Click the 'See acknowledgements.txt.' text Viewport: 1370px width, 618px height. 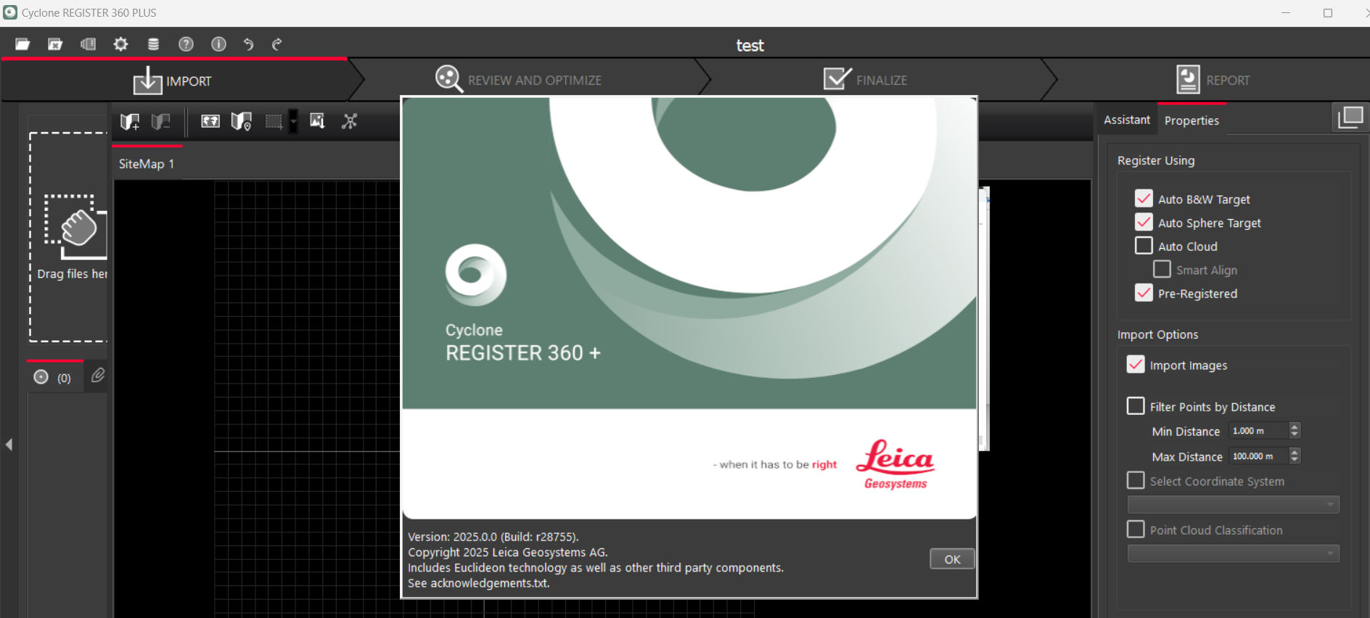tap(479, 583)
